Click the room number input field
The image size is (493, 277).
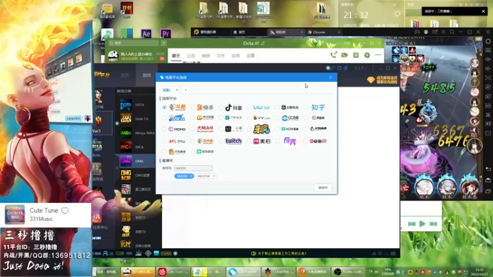193,168
